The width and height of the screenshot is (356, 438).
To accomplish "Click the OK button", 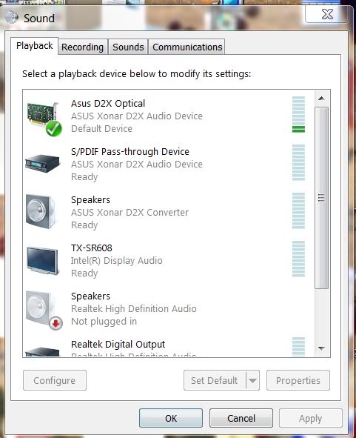I will (171, 418).
